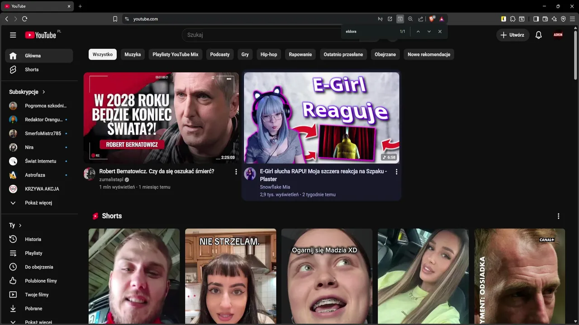Open zurnalistapl channel avatar
The width and height of the screenshot is (579, 325).
point(90,174)
